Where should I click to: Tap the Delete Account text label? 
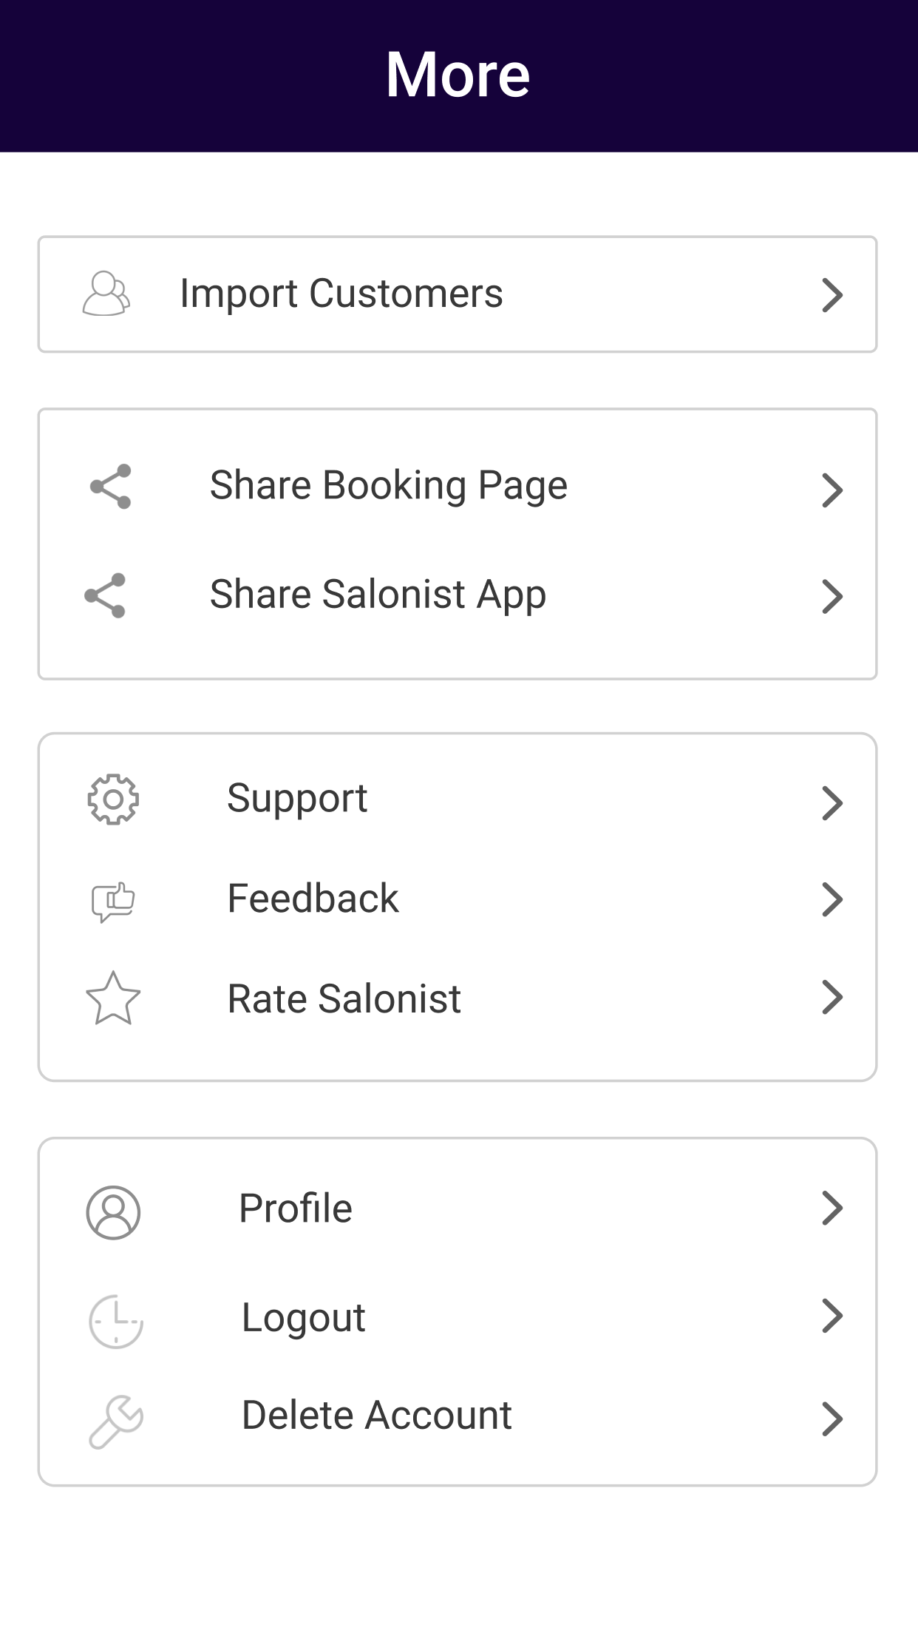coord(377,1416)
